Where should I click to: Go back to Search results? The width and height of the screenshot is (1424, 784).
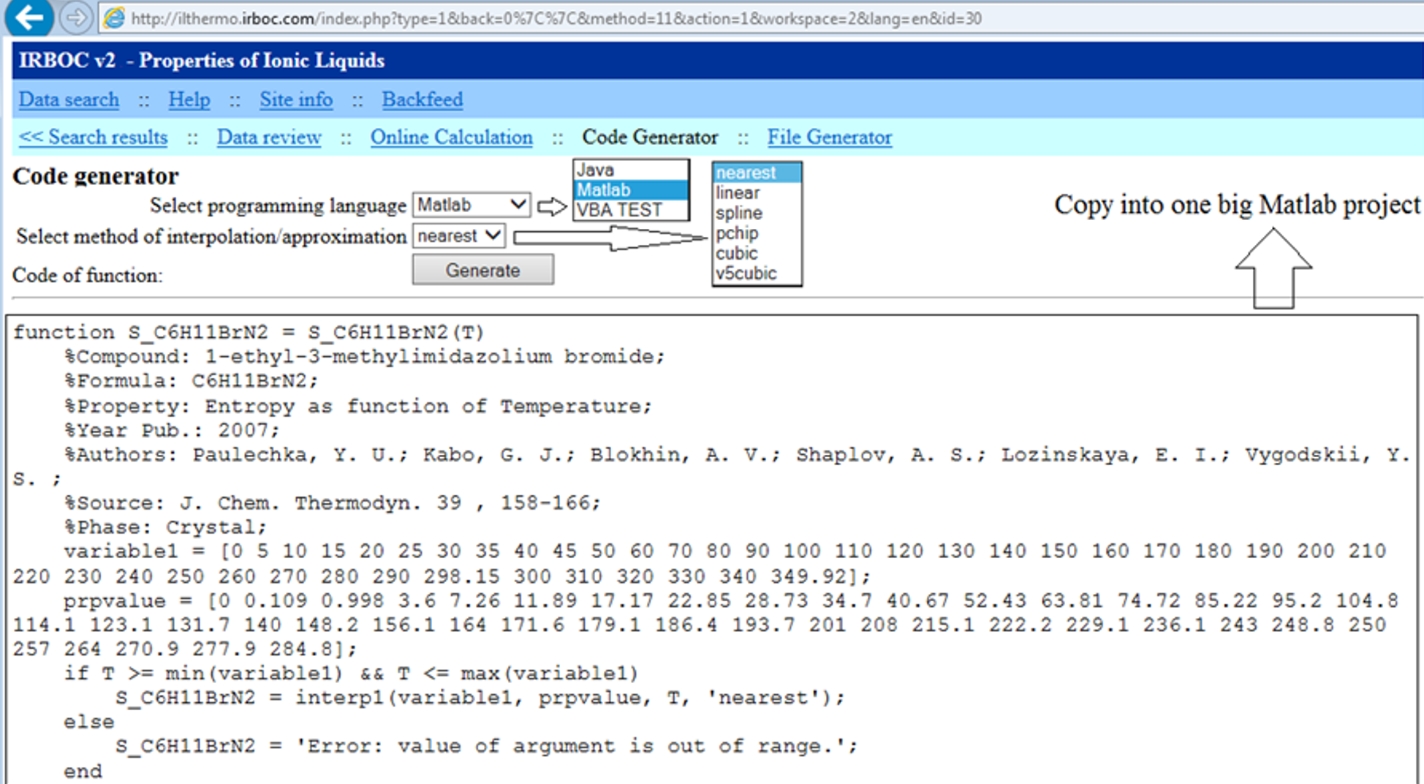[93, 137]
